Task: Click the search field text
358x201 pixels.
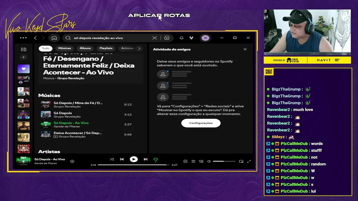Action: coord(98,38)
